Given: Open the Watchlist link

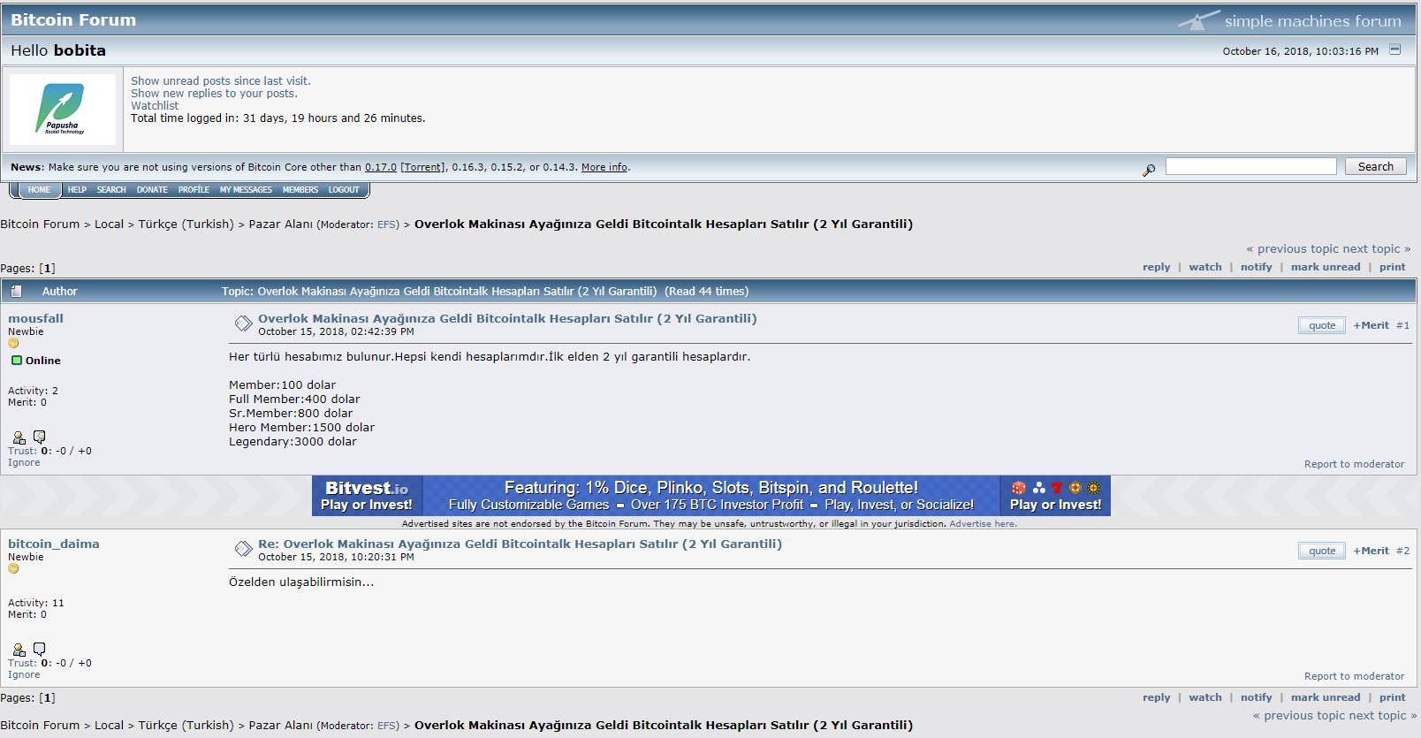Looking at the screenshot, I should 155,105.
